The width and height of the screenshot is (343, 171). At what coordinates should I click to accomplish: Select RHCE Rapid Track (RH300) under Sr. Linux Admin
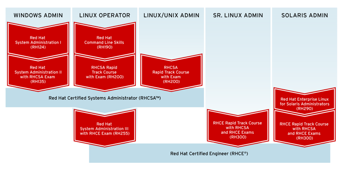coord(238,128)
